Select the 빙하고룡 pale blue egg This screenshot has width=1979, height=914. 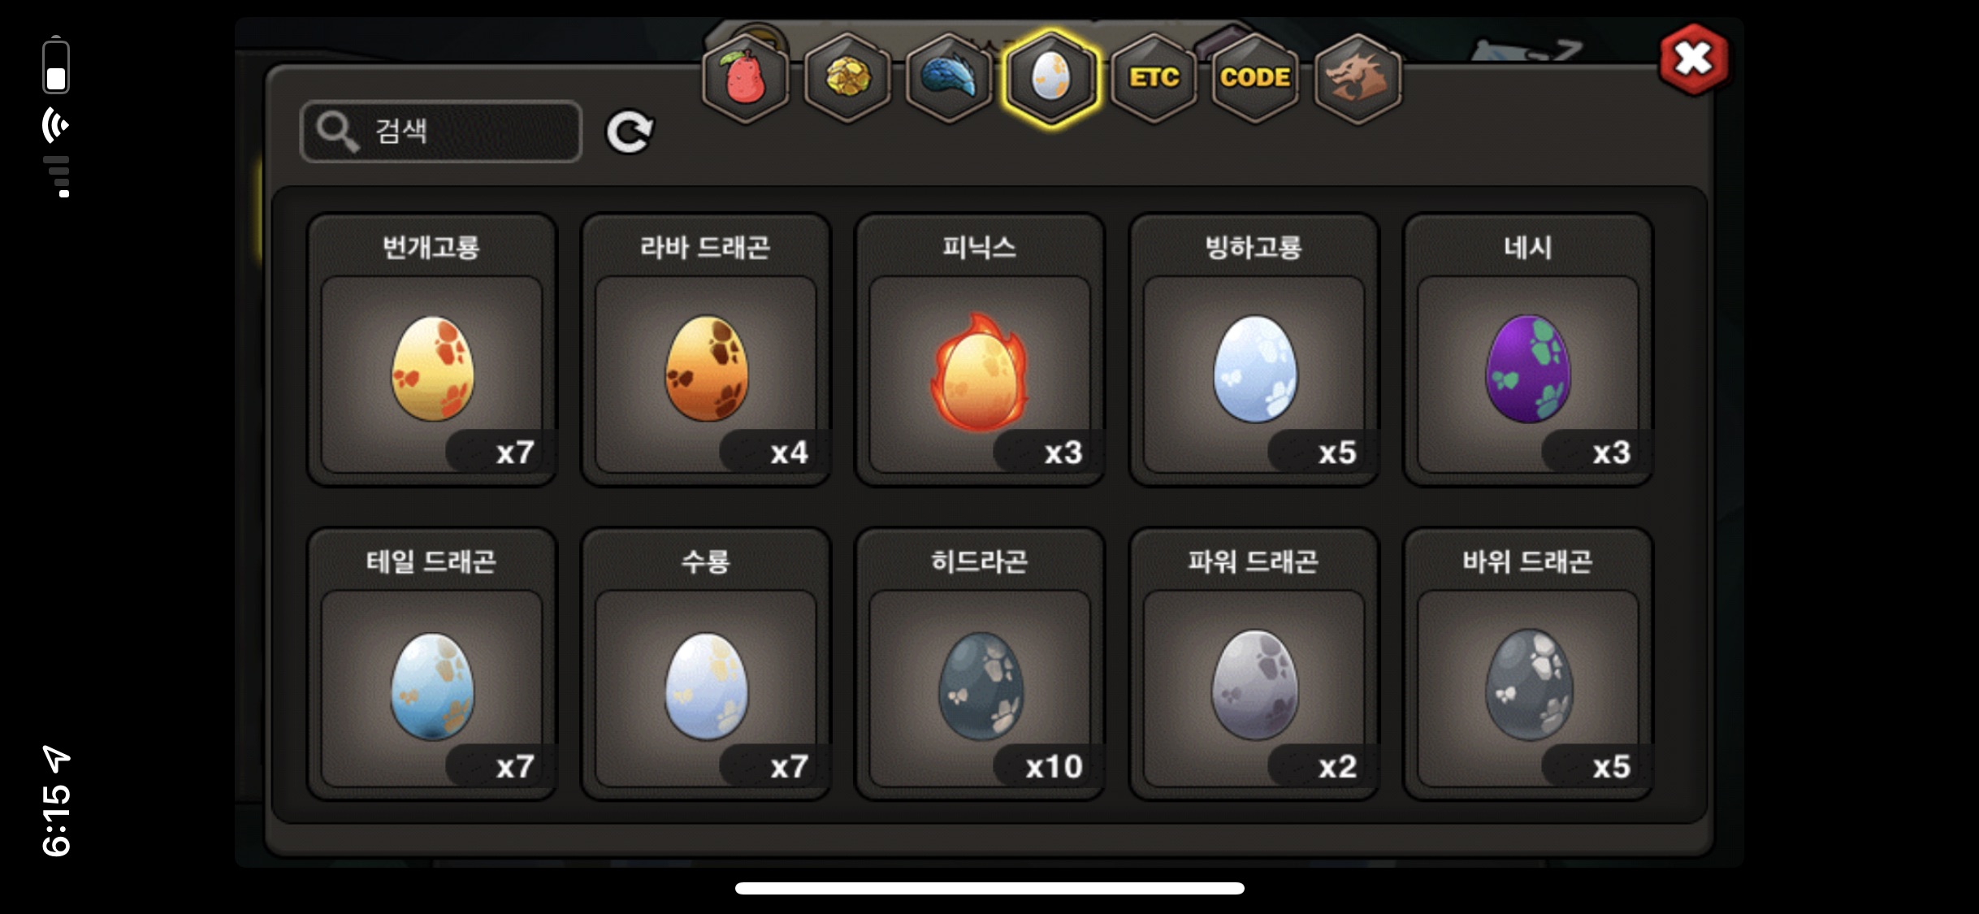(1254, 350)
